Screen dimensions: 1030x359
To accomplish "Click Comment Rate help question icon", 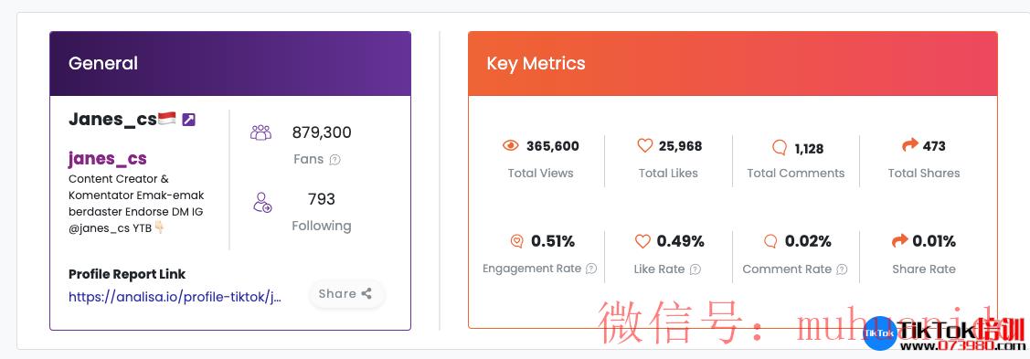I will click(842, 269).
